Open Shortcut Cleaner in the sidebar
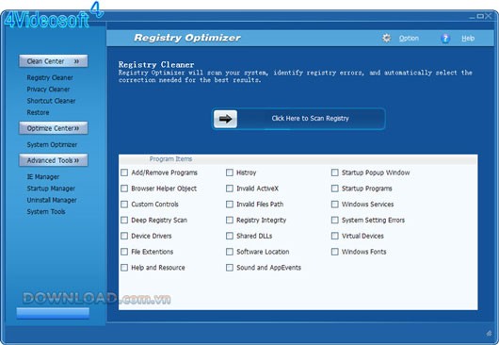 click(51, 101)
